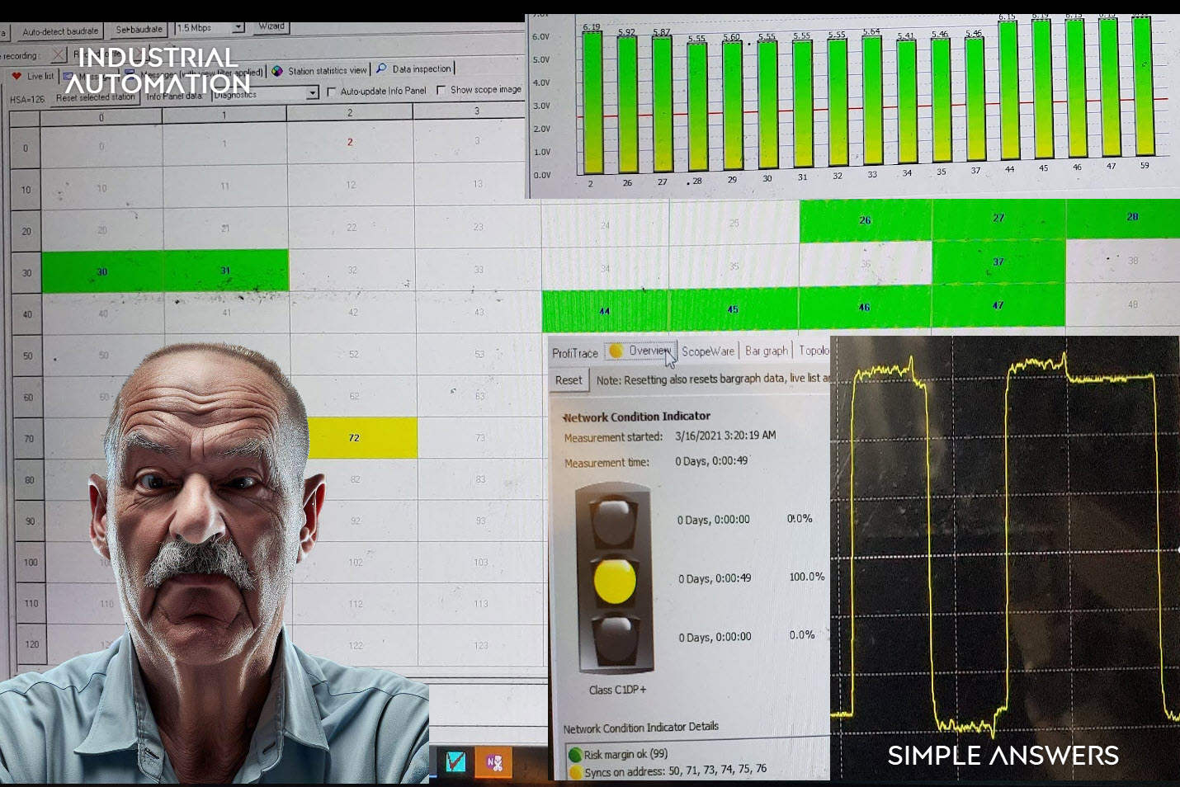
Task: Click green station 26 cell
Action: click(x=865, y=221)
